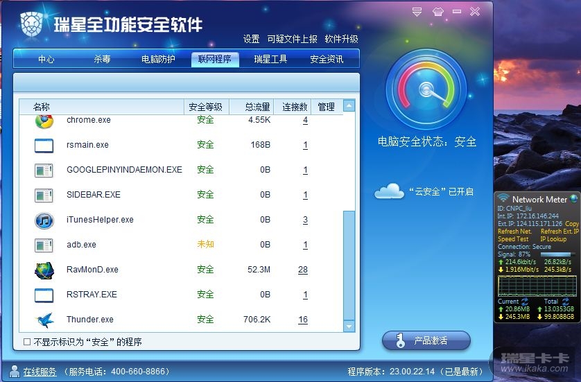Image resolution: width=581 pixels, height=382 pixels.
Task: Click the Network Meter globe icon
Action: (573, 198)
